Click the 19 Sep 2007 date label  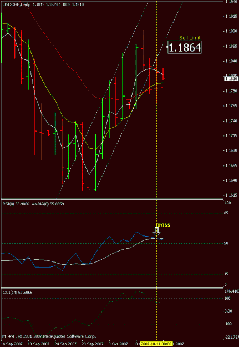(x=38, y=344)
